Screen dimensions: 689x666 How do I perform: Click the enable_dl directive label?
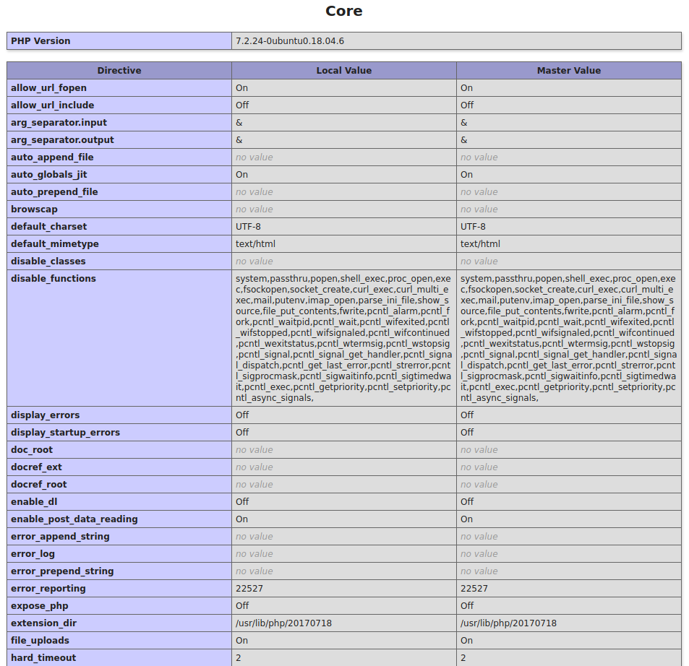34,502
